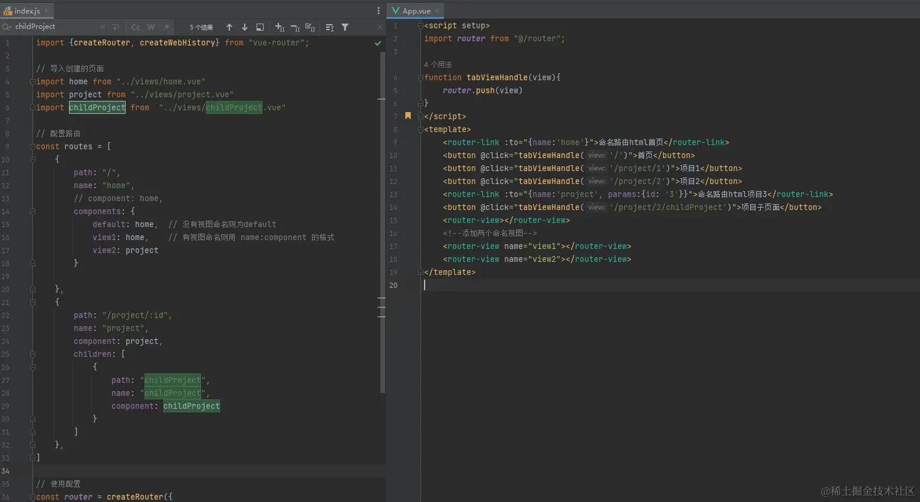Open search filter funnel icon
Image resolution: width=920 pixels, height=502 pixels.
(x=345, y=27)
